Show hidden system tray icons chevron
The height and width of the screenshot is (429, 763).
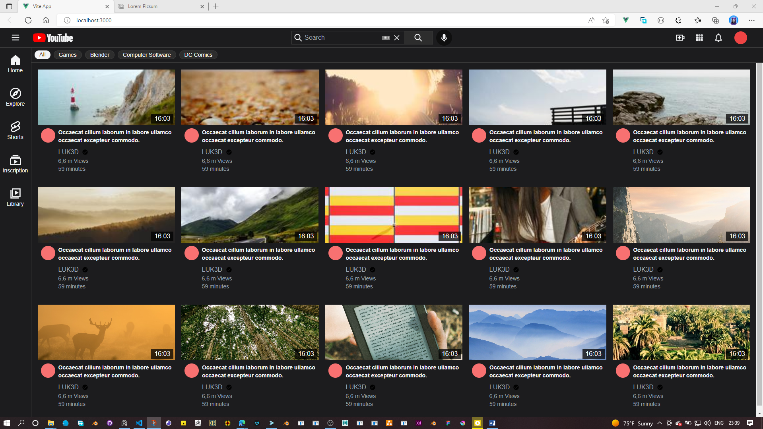659,423
